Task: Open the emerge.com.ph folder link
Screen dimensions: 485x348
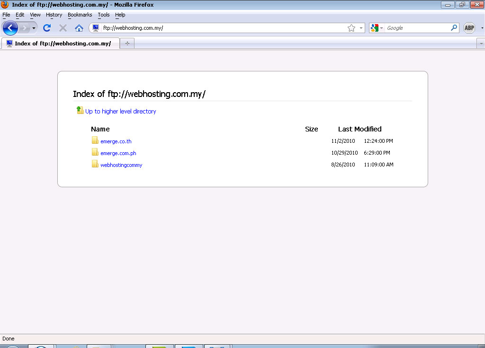Action: [118, 153]
